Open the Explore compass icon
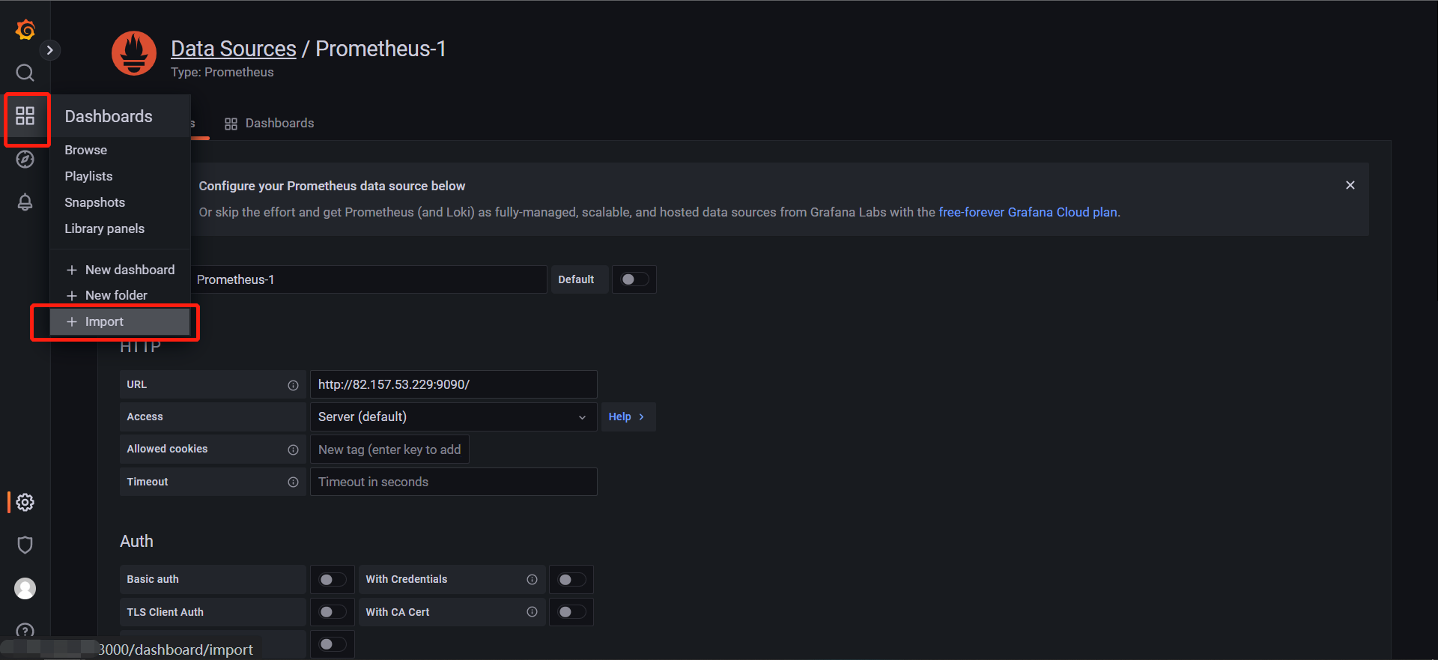The height and width of the screenshot is (660, 1438). [25, 159]
